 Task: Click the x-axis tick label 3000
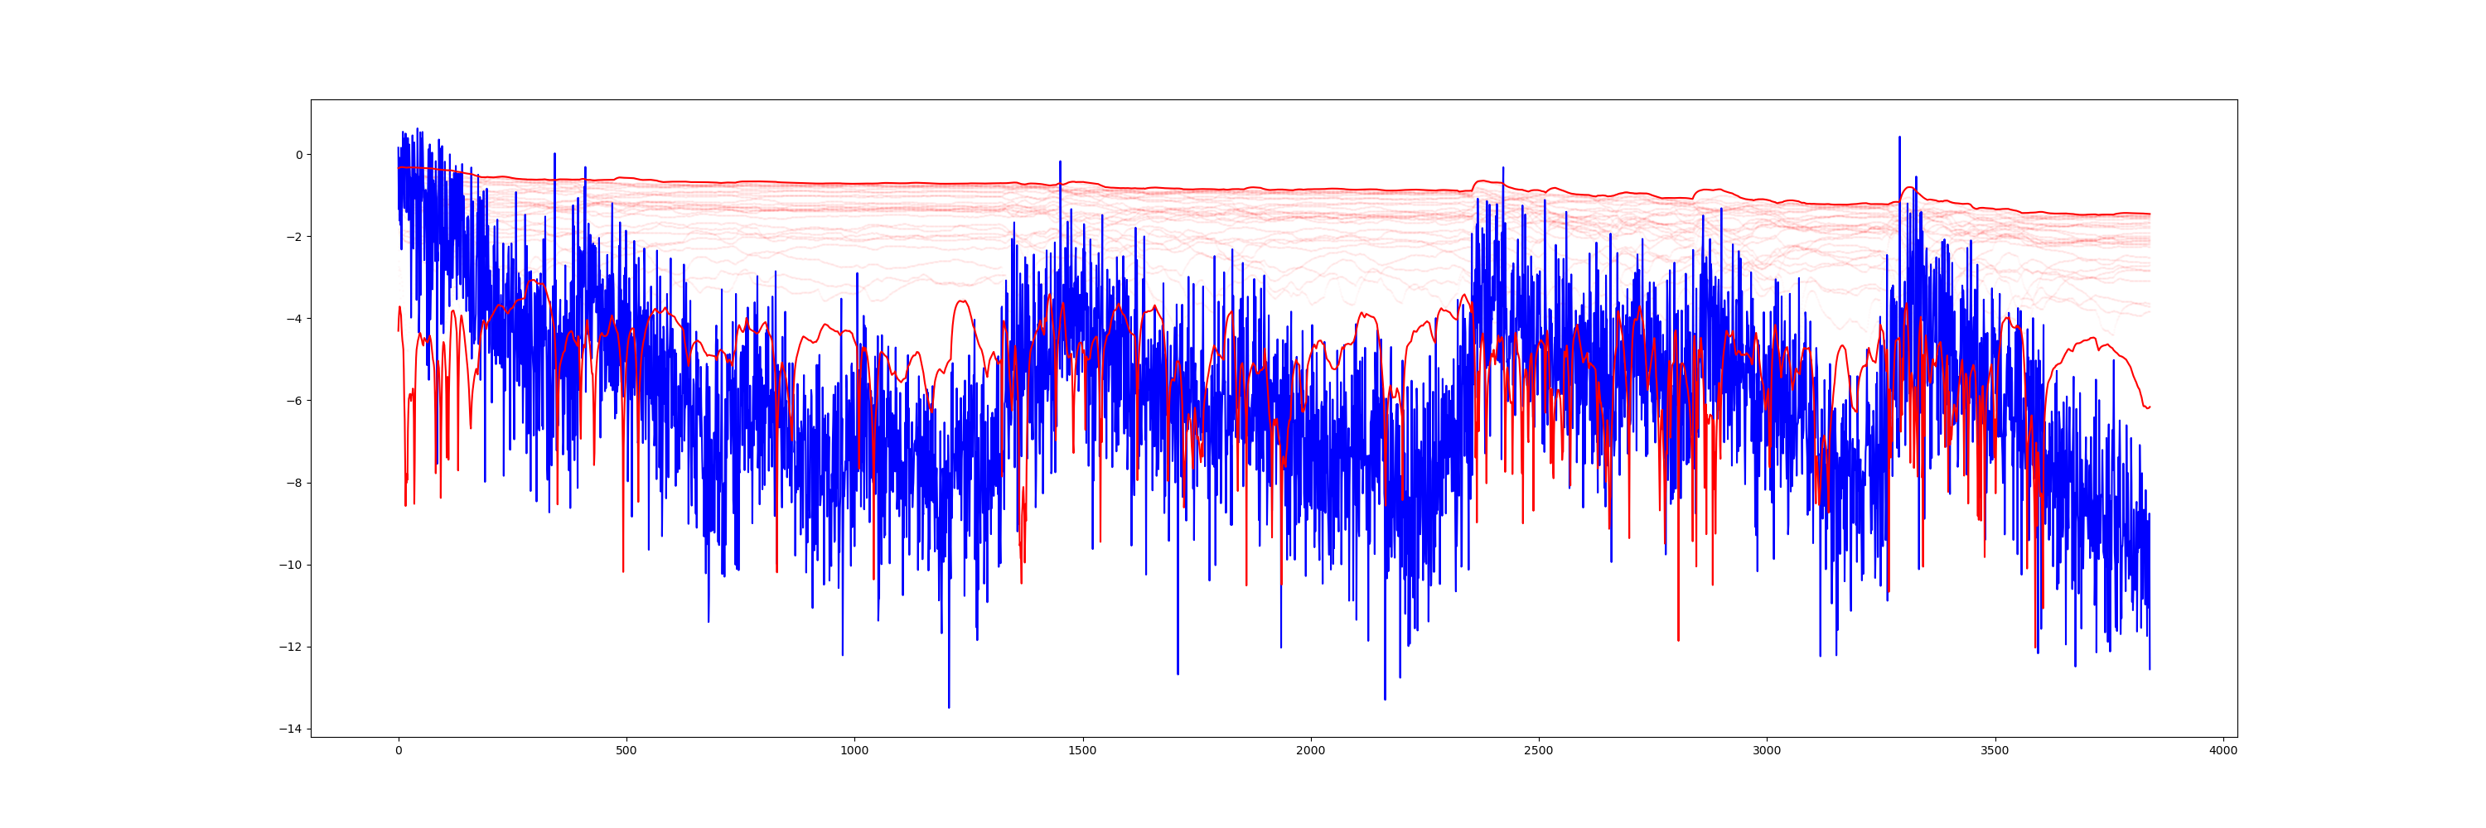[x=1767, y=751]
